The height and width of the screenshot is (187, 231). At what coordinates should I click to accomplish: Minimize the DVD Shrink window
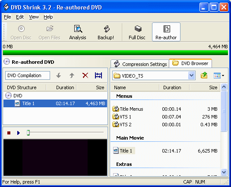203,7
